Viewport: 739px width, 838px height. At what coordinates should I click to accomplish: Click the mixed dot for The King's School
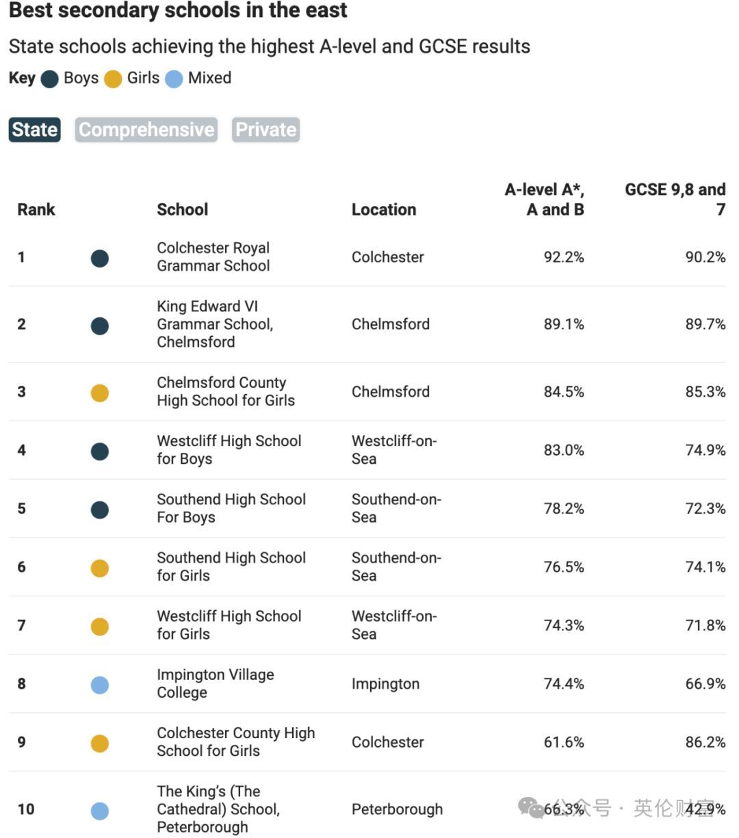100,811
